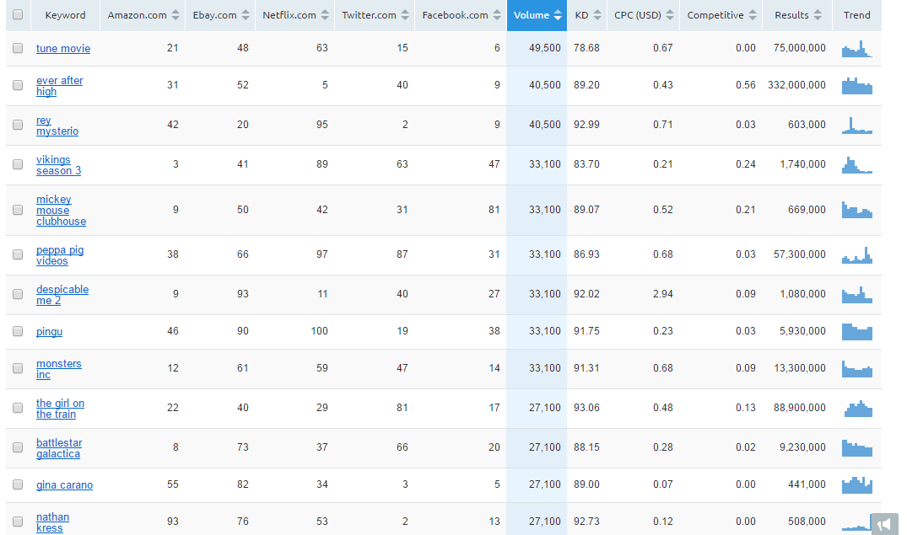
Task: Open trend chart for ever after high
Action: pos(856,85)
